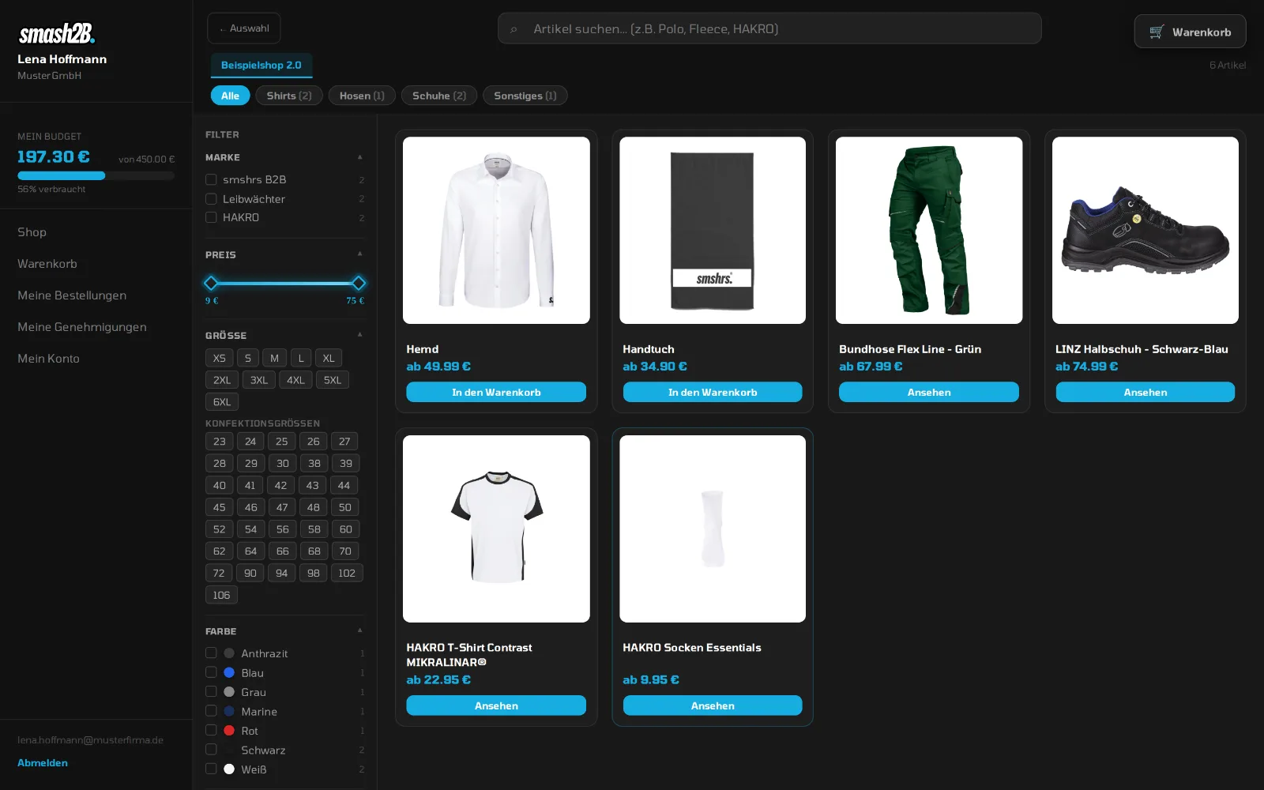Open the HAKRO Socken product image
Image resolution: width=1264 pixels, height=790 pixels.
[x=713, y=529]
